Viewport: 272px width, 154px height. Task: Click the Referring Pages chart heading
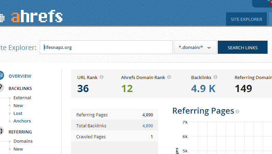pos(203,111)
